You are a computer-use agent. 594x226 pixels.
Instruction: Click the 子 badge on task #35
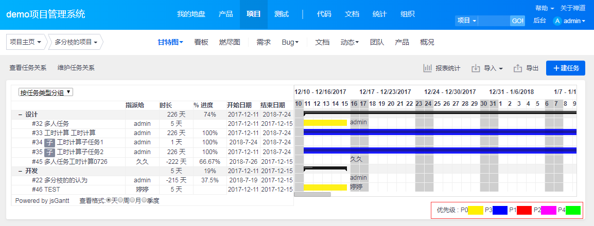coord(49,152)
